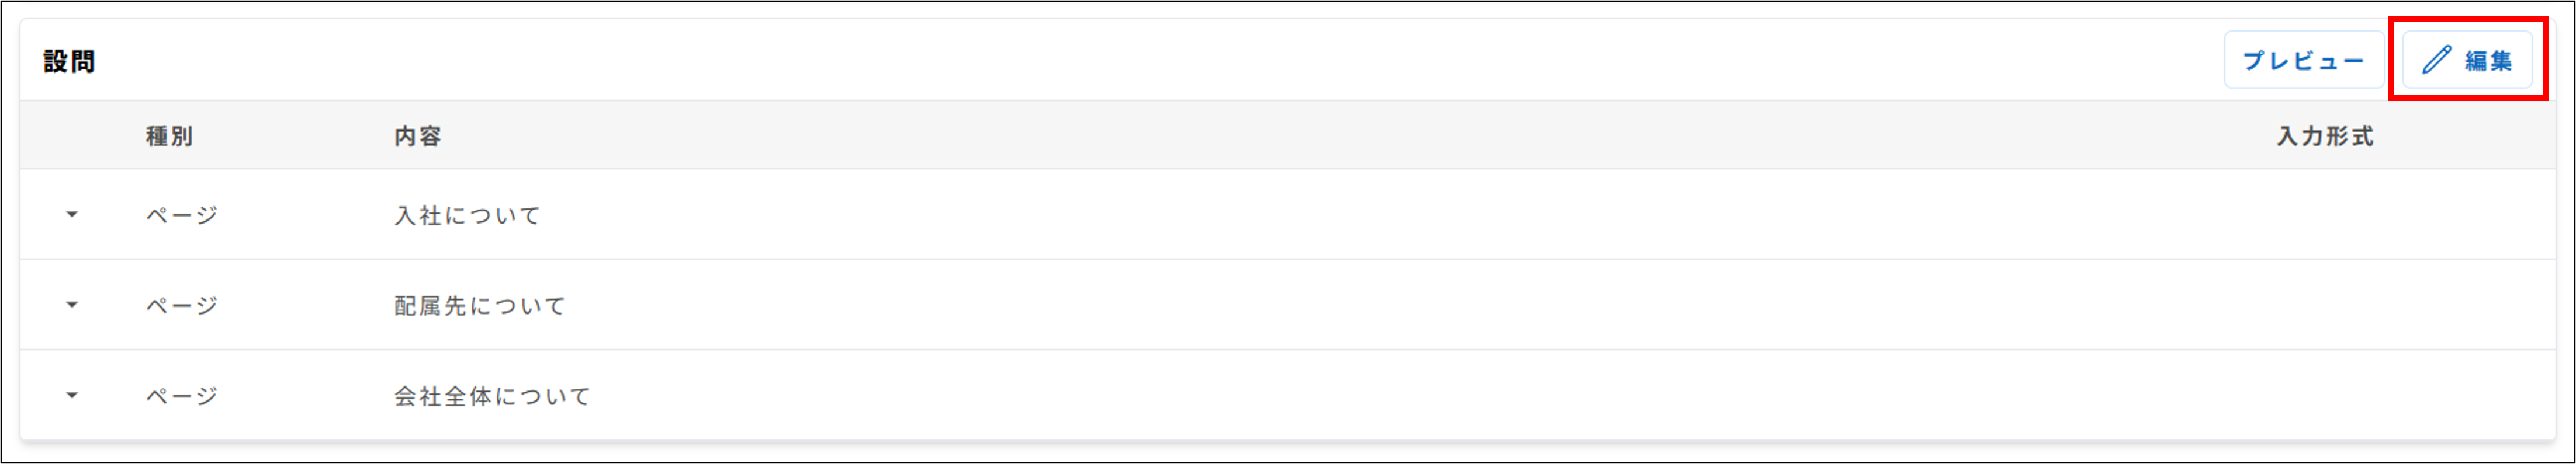Click empty 入力形式 cell of 配属先について row
The width and height of the screenshot is (2576, 464).
coord(2324,305)
